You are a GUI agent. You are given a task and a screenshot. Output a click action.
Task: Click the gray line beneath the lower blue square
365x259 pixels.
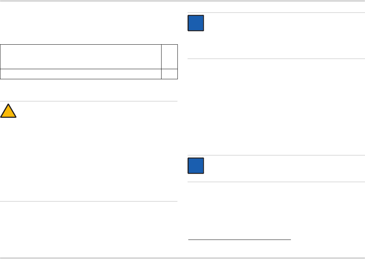[x=276, y=182]
